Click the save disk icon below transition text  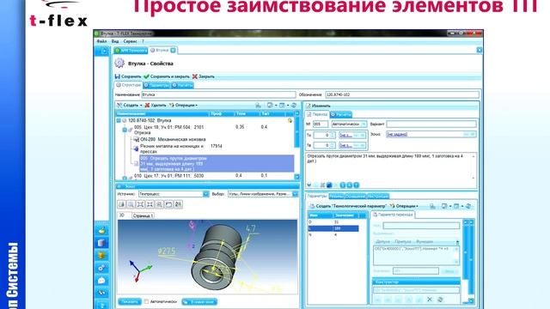329,185
